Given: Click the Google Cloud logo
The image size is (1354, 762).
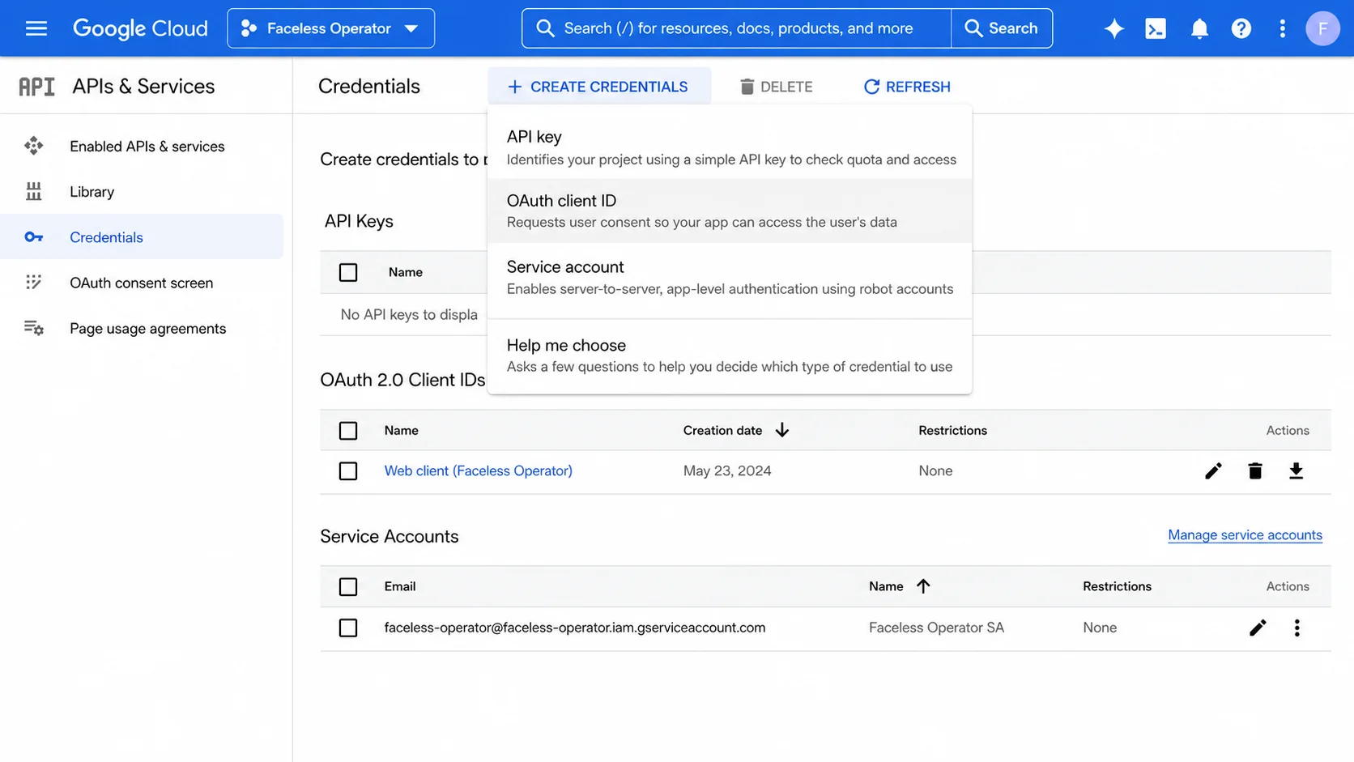Looking at the screenshot, I should (140, 28).
